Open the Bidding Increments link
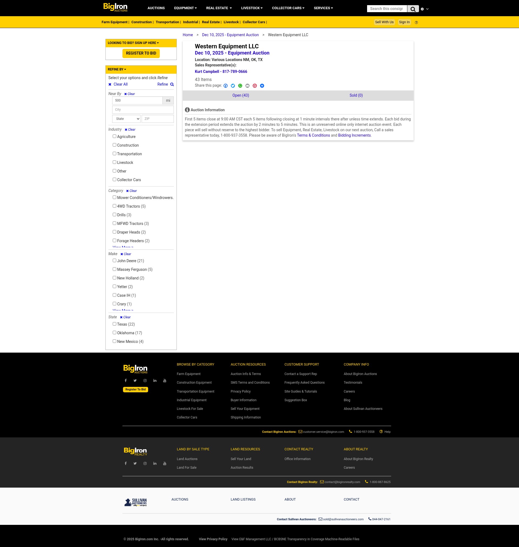This screenshot has height=547, width=519. point(354,135)
